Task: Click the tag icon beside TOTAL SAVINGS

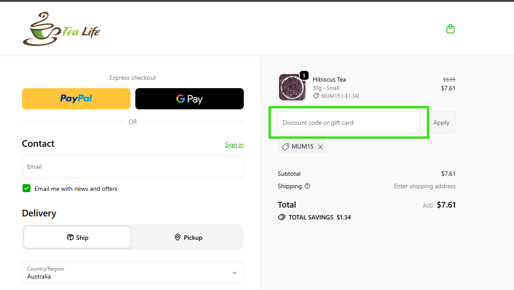Action: [x=281, y=217]
